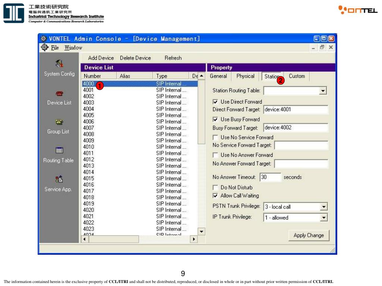Click the No Answer Forward Target field

point(301,163)
